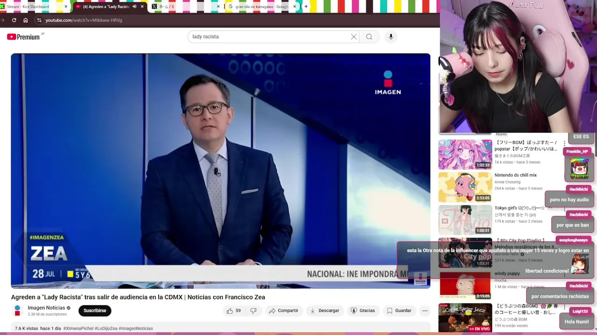Open site information icon in address bar
The height and width of the screenshot is (335, 597).
39,20
